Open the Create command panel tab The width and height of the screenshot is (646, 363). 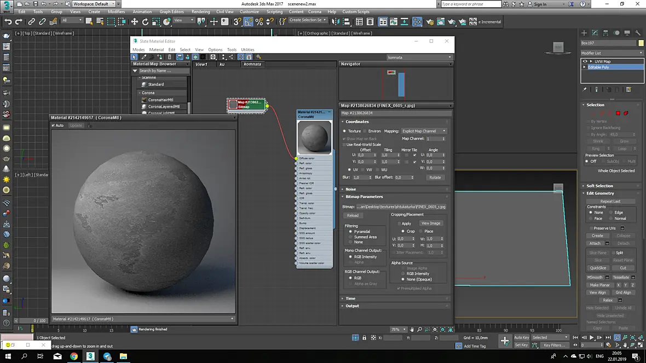(584, 32)
